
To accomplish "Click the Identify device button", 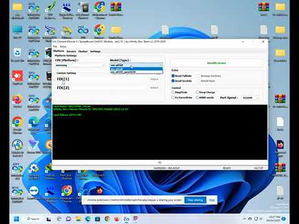I will pos(216,63).
